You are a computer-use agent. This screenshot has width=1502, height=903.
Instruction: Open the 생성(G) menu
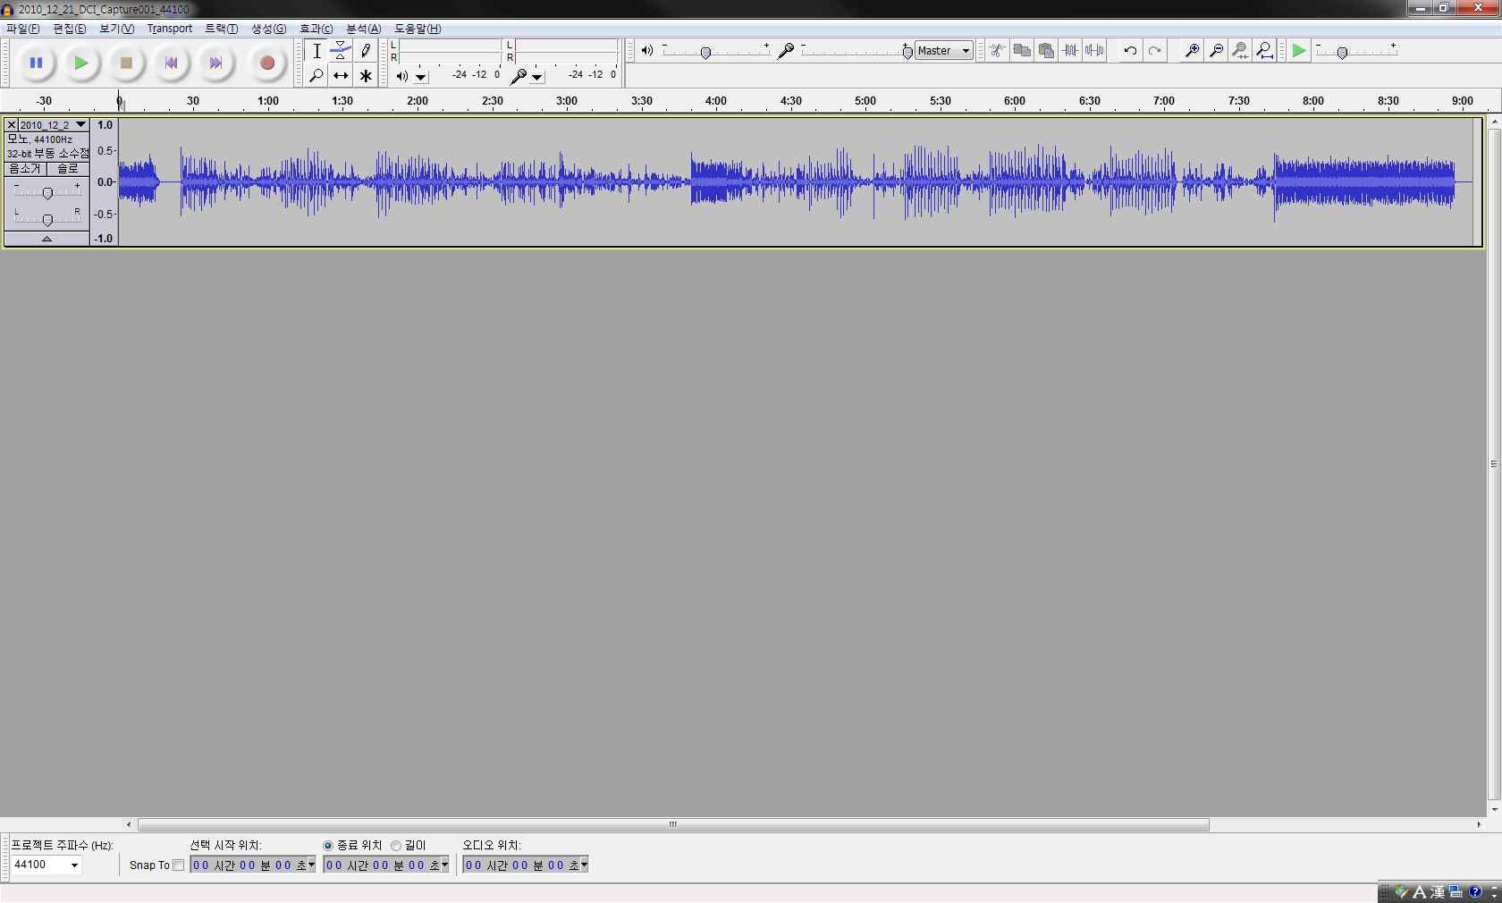[269, 29]
